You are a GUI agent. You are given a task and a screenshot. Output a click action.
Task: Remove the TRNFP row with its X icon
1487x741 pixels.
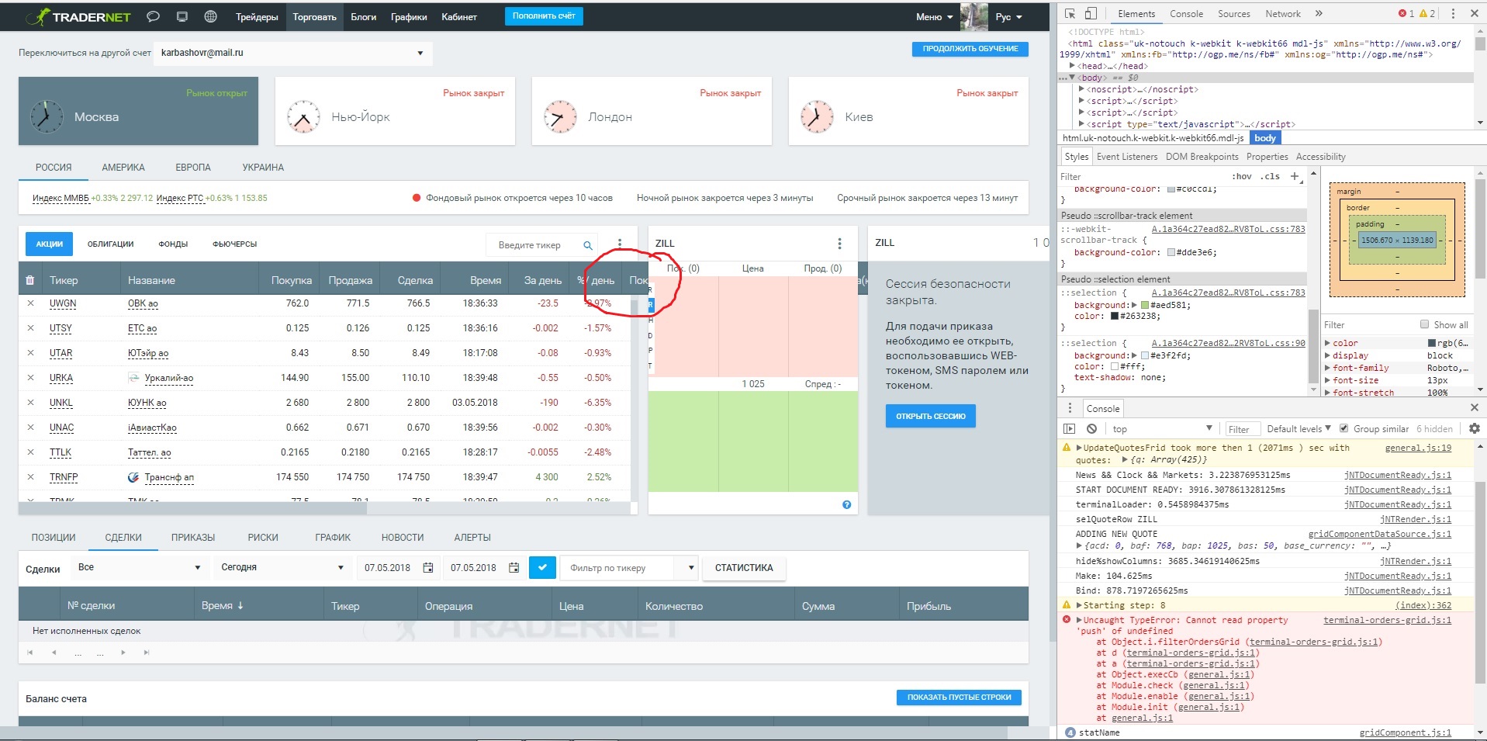[30, 477]
